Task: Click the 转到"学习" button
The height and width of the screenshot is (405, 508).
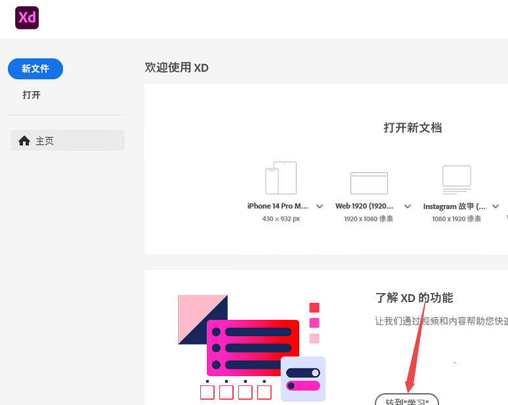Action: pyautogui.click(x=407, y=400)
